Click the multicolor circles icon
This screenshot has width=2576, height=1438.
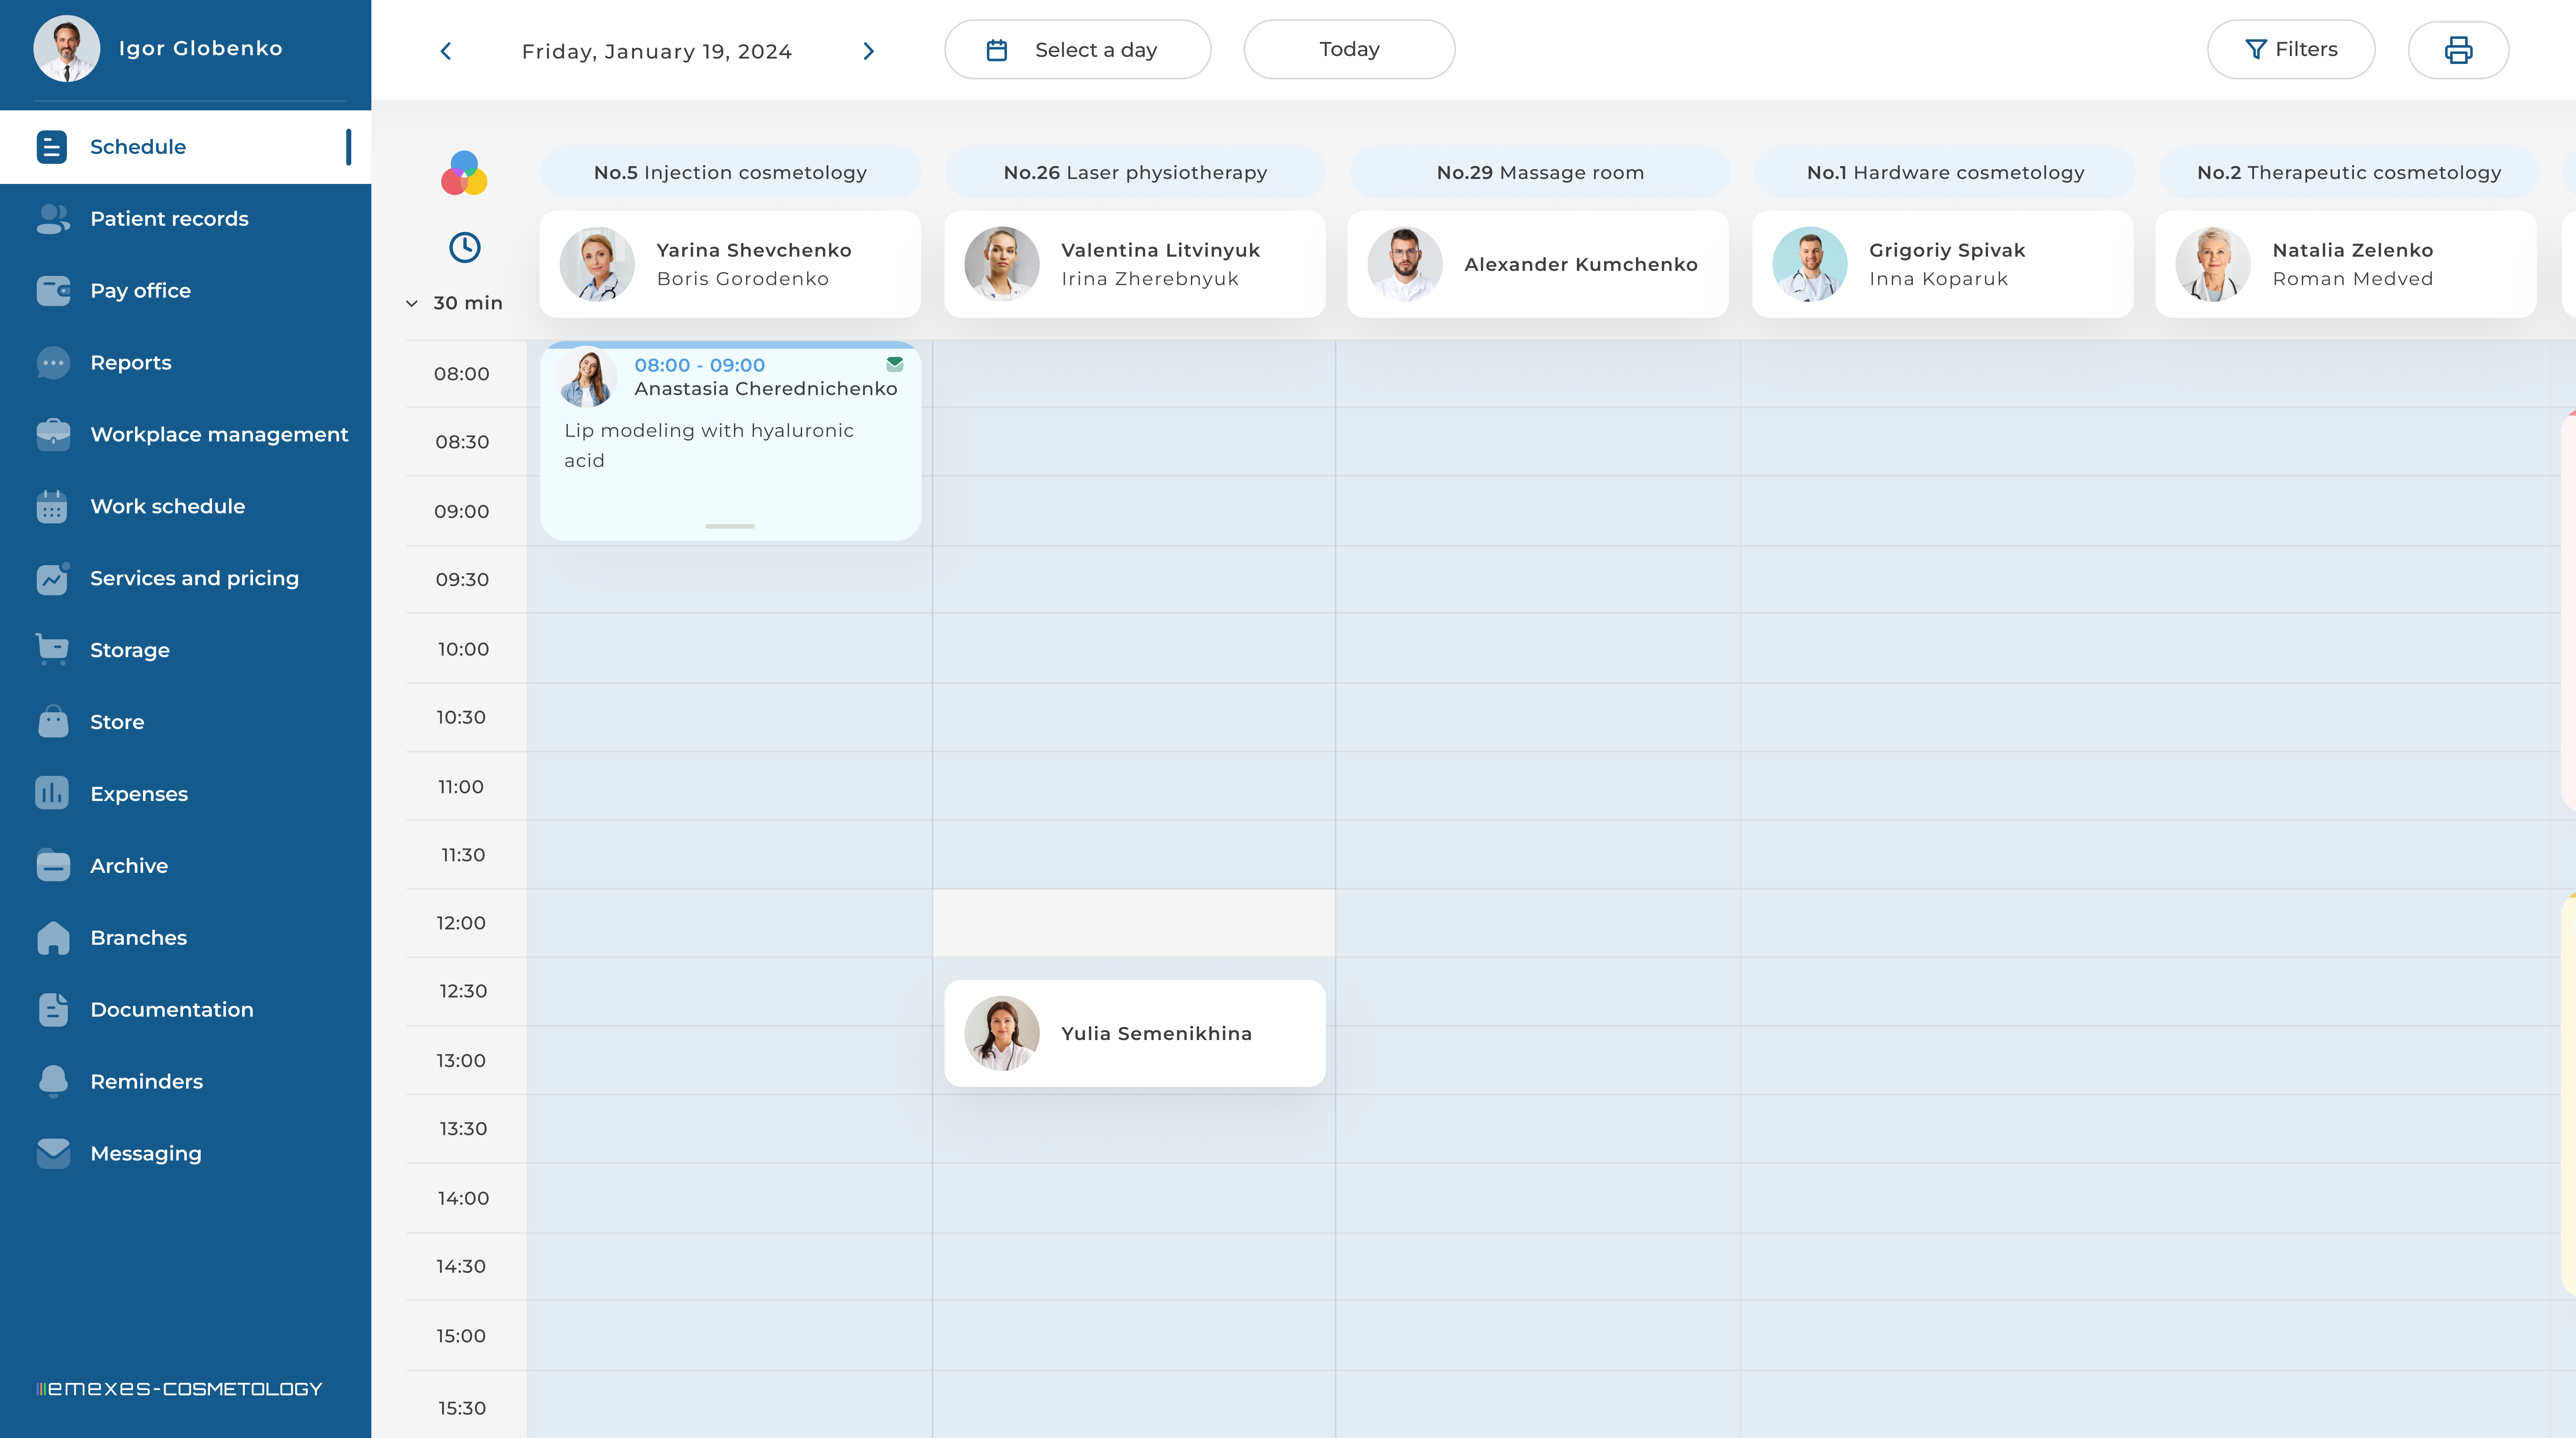(x=464, y=174)
